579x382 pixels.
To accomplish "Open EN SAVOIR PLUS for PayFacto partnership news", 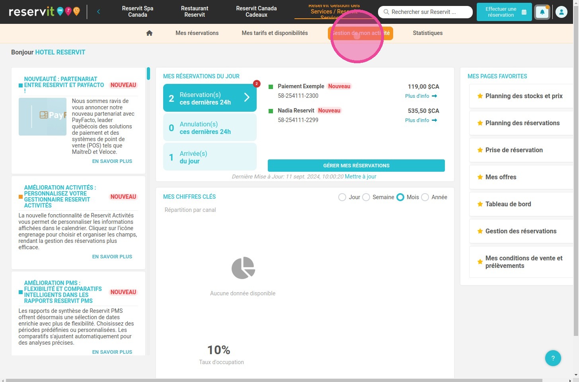I will point(112,161).
